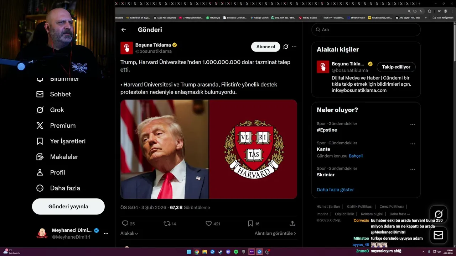Open Profil in the left sidebar

click(51, 172)
